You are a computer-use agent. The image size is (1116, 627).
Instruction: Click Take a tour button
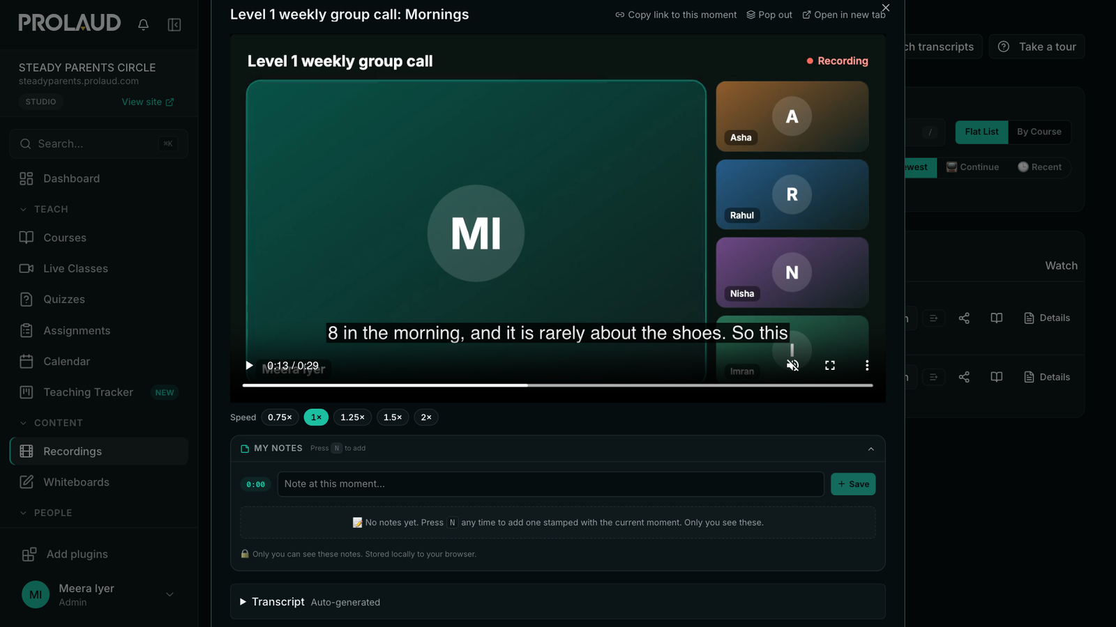(x=1036, y=47)
